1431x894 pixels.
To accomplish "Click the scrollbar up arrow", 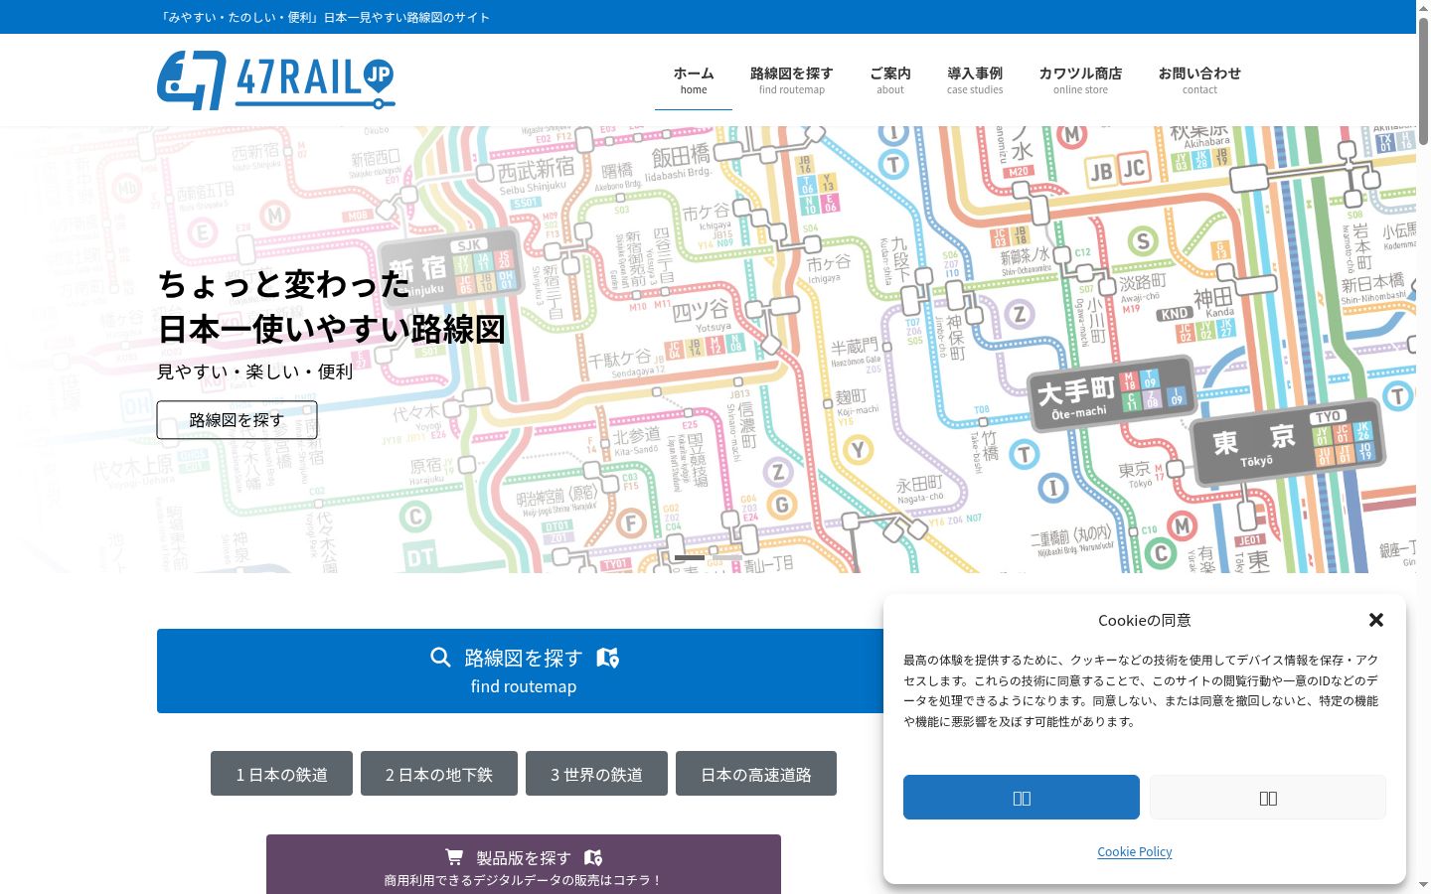I will (x=1423, y=7).
